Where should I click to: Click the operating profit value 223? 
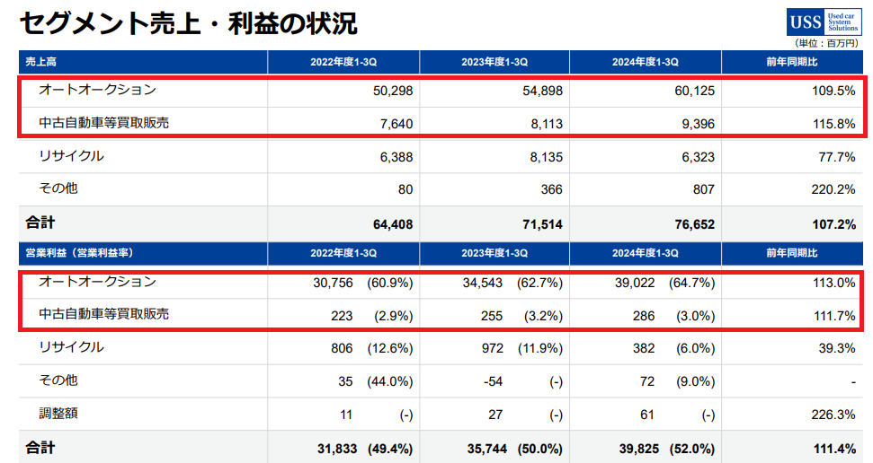[x=342, y=316]
